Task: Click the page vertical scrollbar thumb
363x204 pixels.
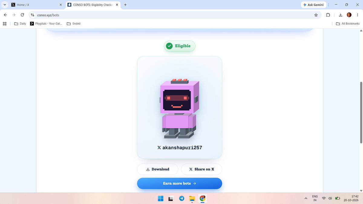Action: click(x=361, y=112)
